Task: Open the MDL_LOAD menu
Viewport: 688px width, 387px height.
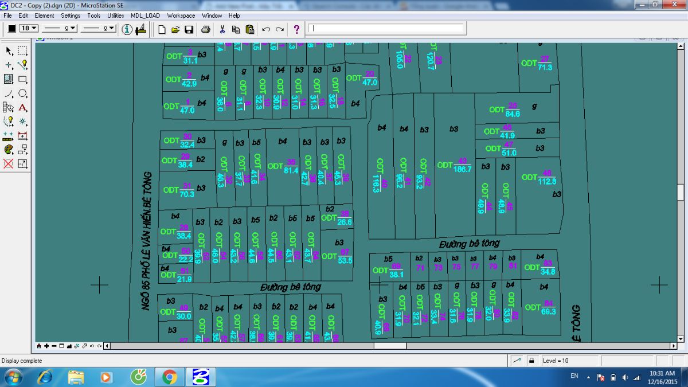Action: point(145,15)
